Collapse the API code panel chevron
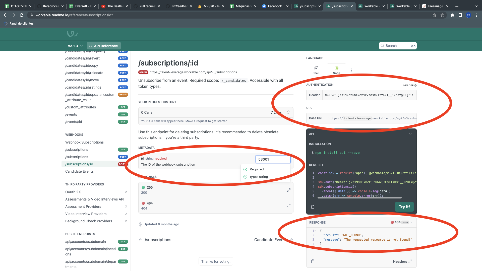This screenshot has width=482, height=271. click(410, 134)
